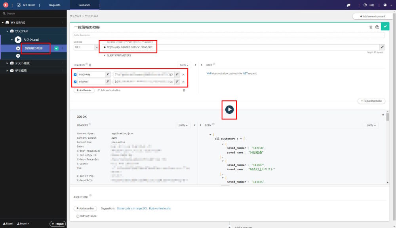This screenshot has width=396, height=228.
Task: Uncheck the x-api-key header checkbox
Action: (x=75, y=75)
